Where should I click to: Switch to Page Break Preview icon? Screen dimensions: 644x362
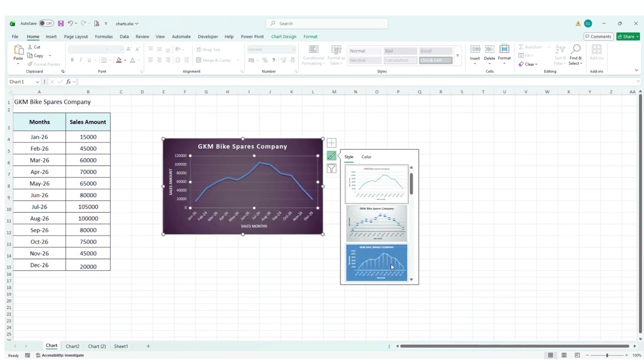[577, 355]
